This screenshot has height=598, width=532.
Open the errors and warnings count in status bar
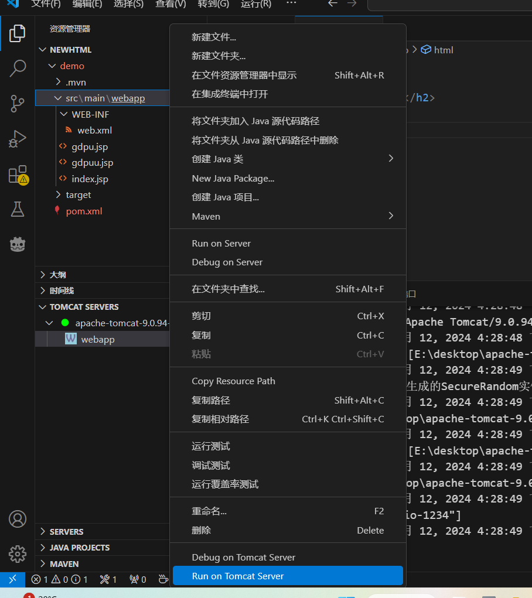(x=59, y=580)
